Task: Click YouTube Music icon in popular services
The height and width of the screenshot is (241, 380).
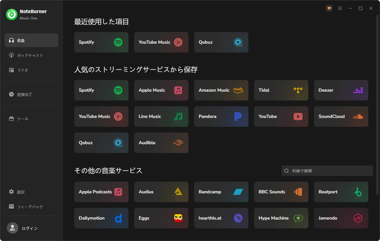Action: coord(118,117)
